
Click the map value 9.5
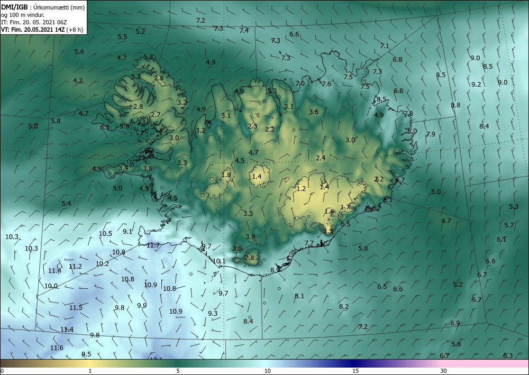pyautogui.click(x=86, y=354)
